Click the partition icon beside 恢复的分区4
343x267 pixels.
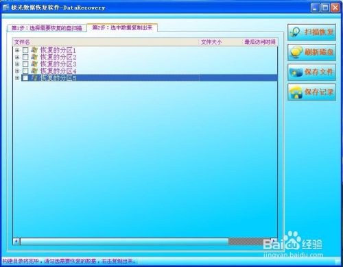34,71
